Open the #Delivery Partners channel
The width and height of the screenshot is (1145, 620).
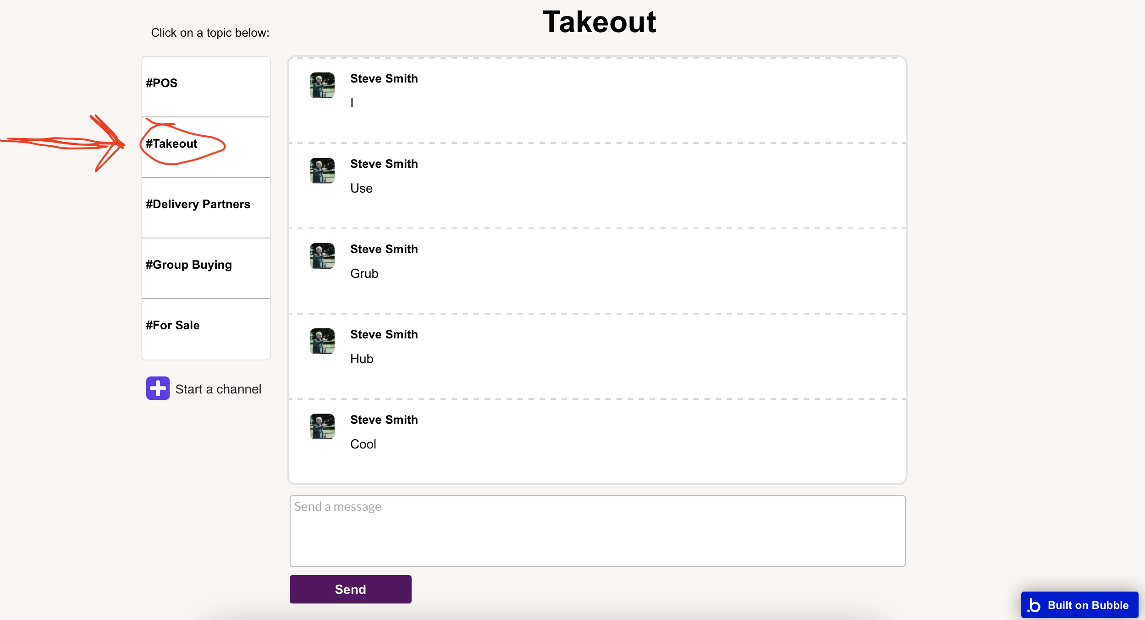206,208
